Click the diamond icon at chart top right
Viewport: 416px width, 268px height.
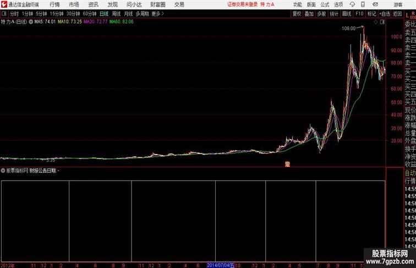pyautogui.click(x=376, y=22)
